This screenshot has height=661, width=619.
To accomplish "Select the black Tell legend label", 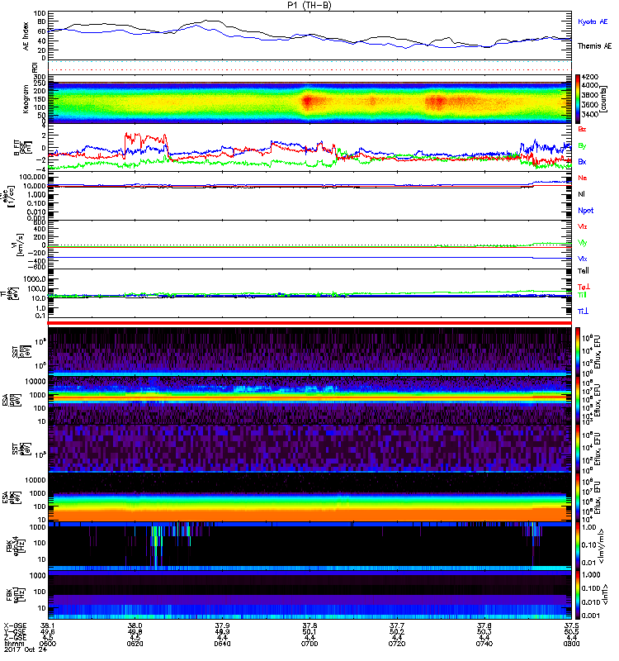I will pos(584,271).
